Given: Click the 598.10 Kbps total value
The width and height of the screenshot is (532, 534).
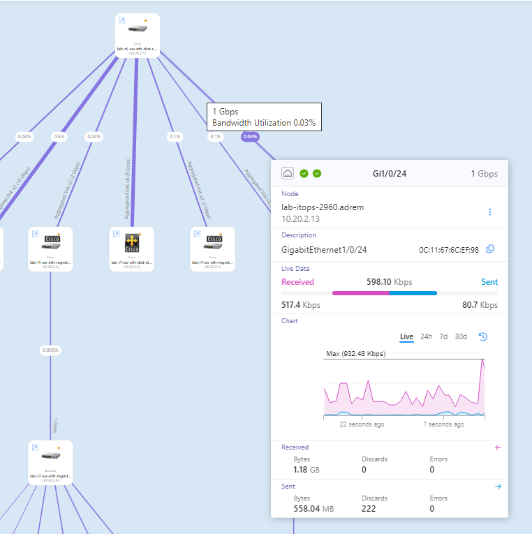Looking at the screenshot, I should click(x=390, y=282).
